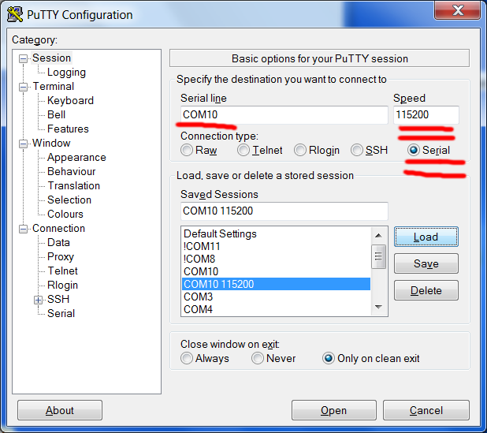
Task: Click the Save session button
Action: [426, 263]
